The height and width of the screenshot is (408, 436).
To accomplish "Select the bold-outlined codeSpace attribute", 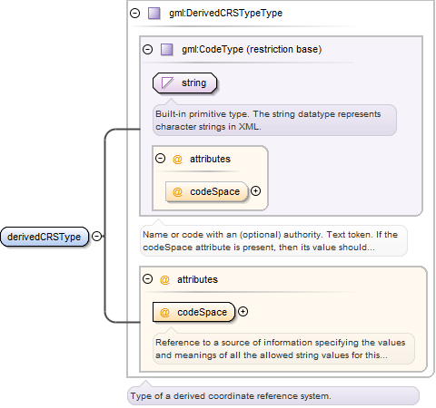I will [x=193, y=312].
